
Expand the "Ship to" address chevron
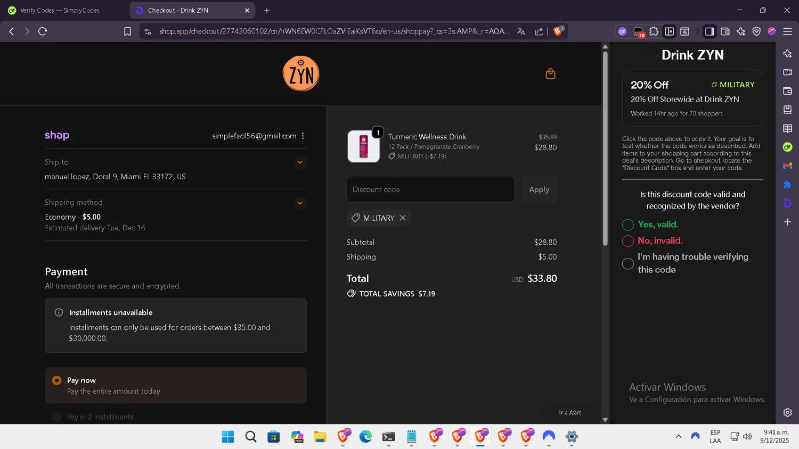[x=300, y=162]
